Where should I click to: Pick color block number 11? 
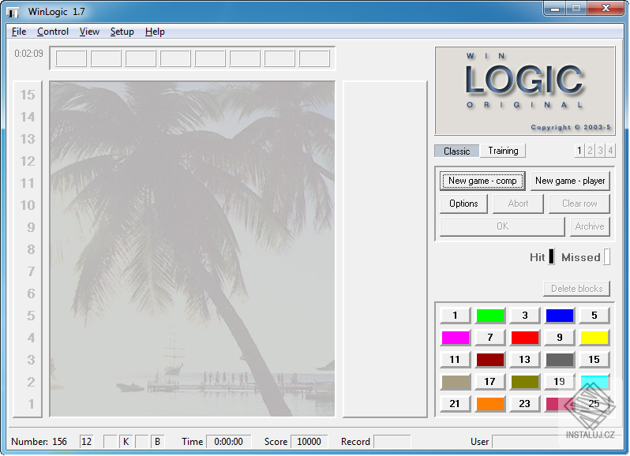click(x=456, y=360)
